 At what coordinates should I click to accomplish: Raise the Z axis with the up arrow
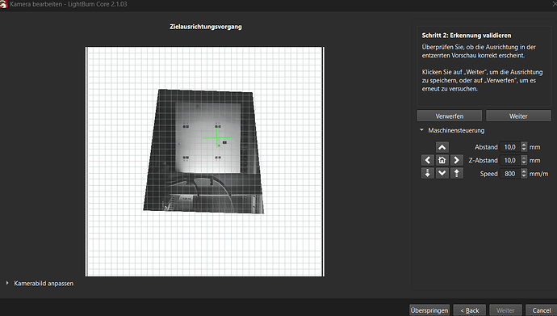tap(456, 173)
